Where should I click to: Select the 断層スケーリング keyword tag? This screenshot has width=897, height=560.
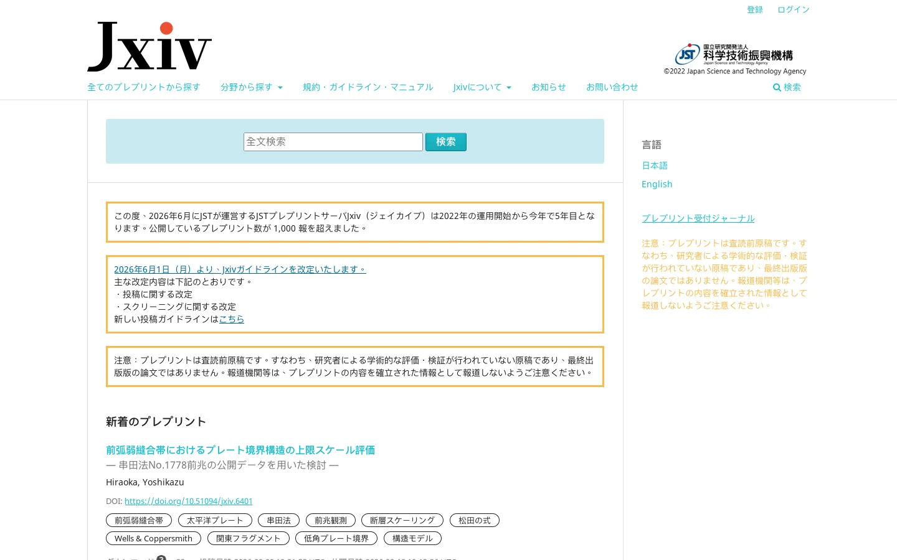point(402,520)
